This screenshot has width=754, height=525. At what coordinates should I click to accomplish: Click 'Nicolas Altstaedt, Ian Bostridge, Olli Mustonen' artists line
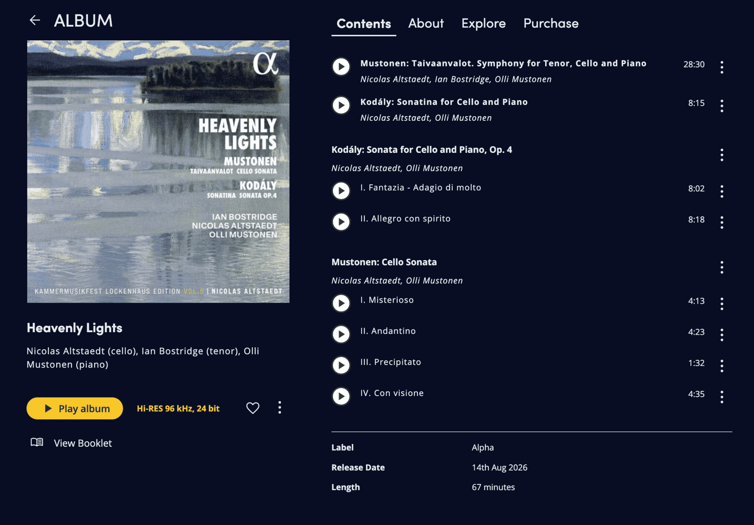[456, 79]
